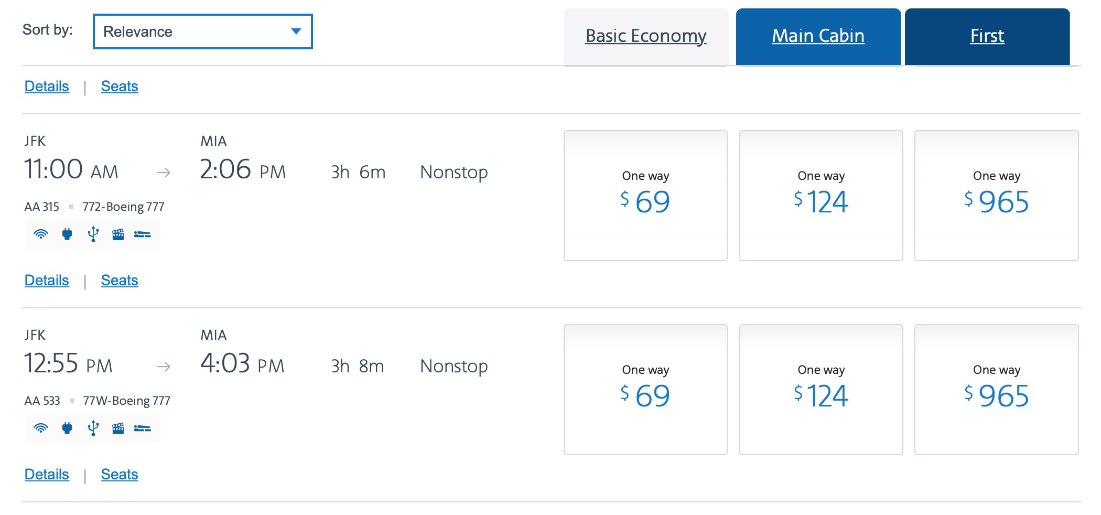Click USB port icon for AA 315
Image resolution: width=1101 pixels, height=515 pixels.
(x=93, y=234)
